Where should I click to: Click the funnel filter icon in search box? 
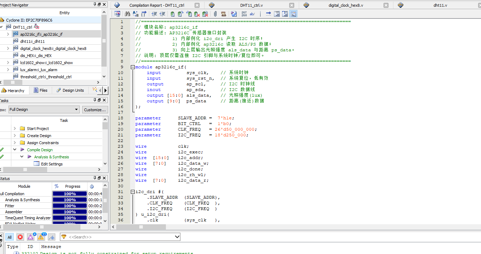click(x=64, y=237)
